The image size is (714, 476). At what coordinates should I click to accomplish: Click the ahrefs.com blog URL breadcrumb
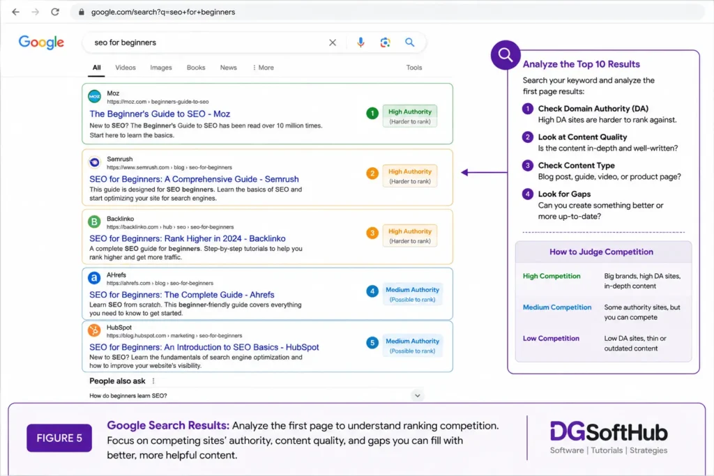[160, 283]
